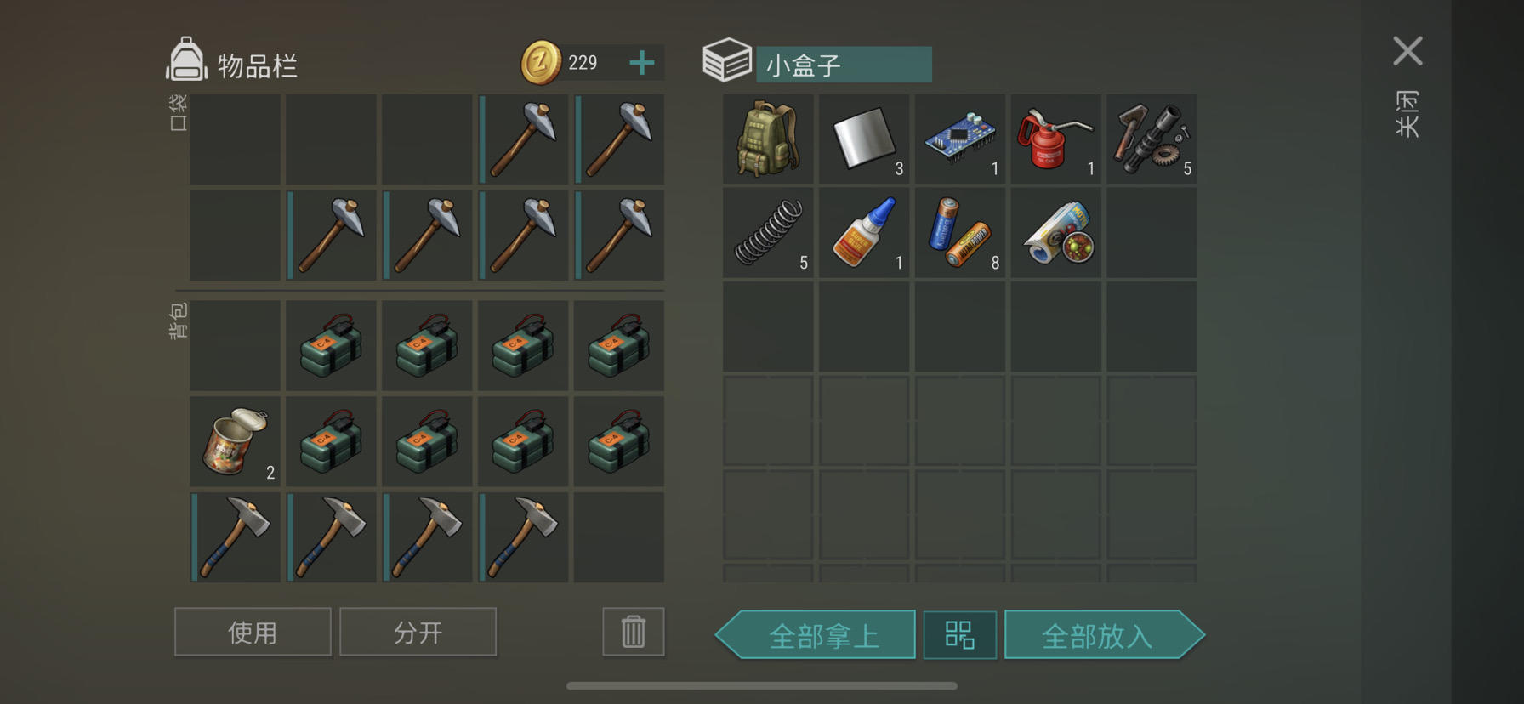
Task: Select the seed packet roll item
Action: (1056, 233)
